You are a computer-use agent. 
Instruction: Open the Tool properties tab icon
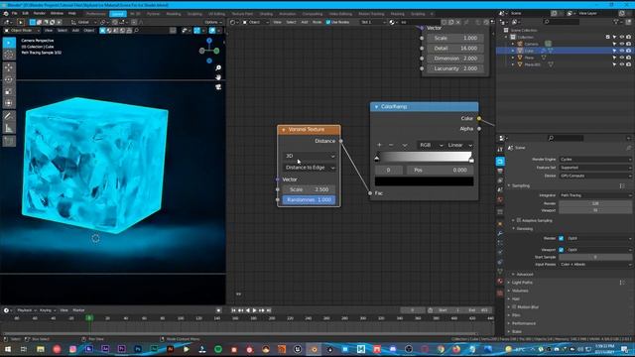500,150
